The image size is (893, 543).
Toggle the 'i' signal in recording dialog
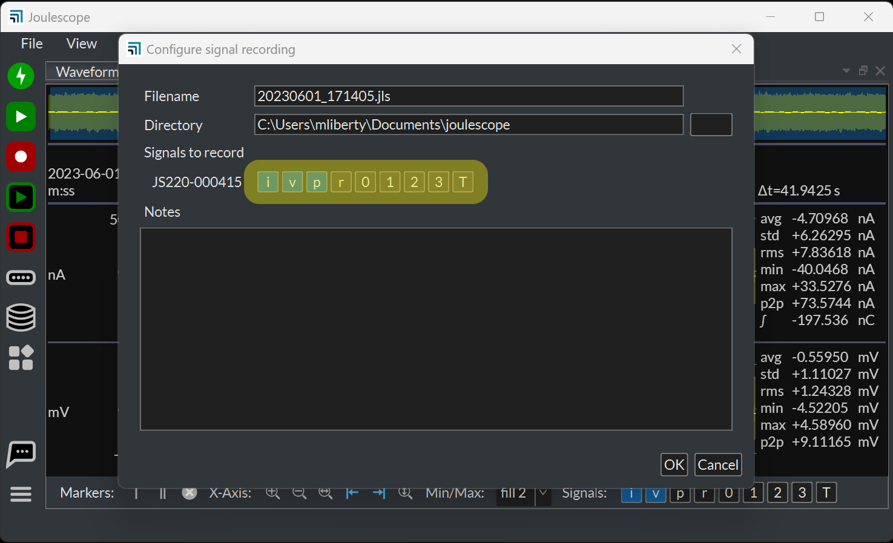click(x=268, y=182)
